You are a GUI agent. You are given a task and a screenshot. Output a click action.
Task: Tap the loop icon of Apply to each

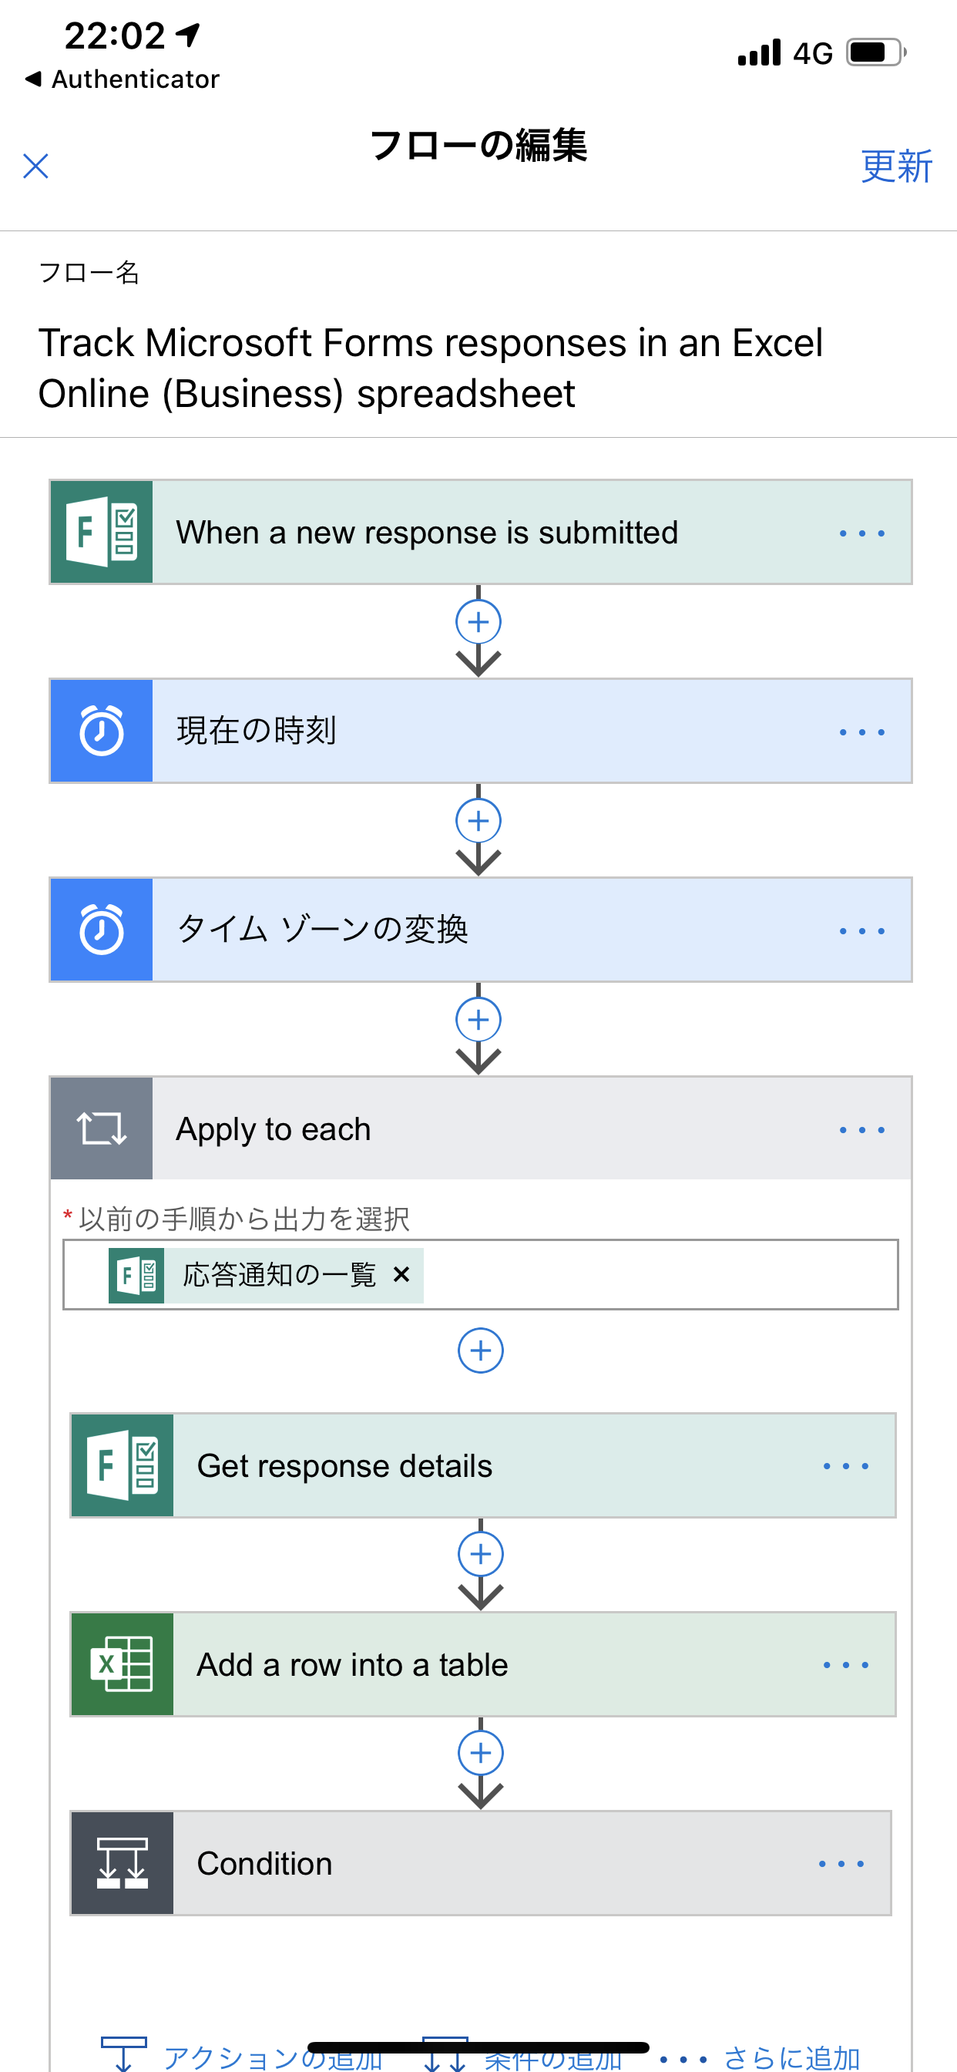(x=102, y=1128)
